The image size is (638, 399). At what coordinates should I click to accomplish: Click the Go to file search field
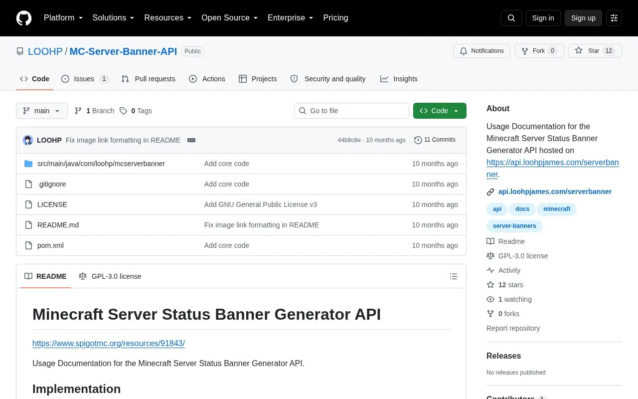pyautogui.click(x=351, y=111)
